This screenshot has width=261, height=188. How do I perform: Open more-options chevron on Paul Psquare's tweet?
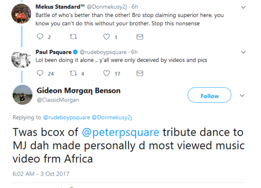tap(243, 52)
